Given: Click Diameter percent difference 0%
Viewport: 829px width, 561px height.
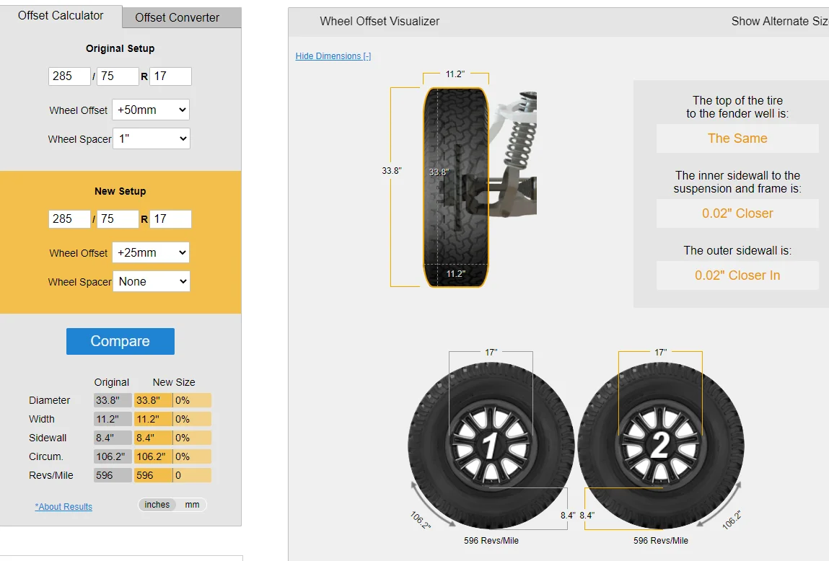Looking at the screenshot, I should coord(193,400).
